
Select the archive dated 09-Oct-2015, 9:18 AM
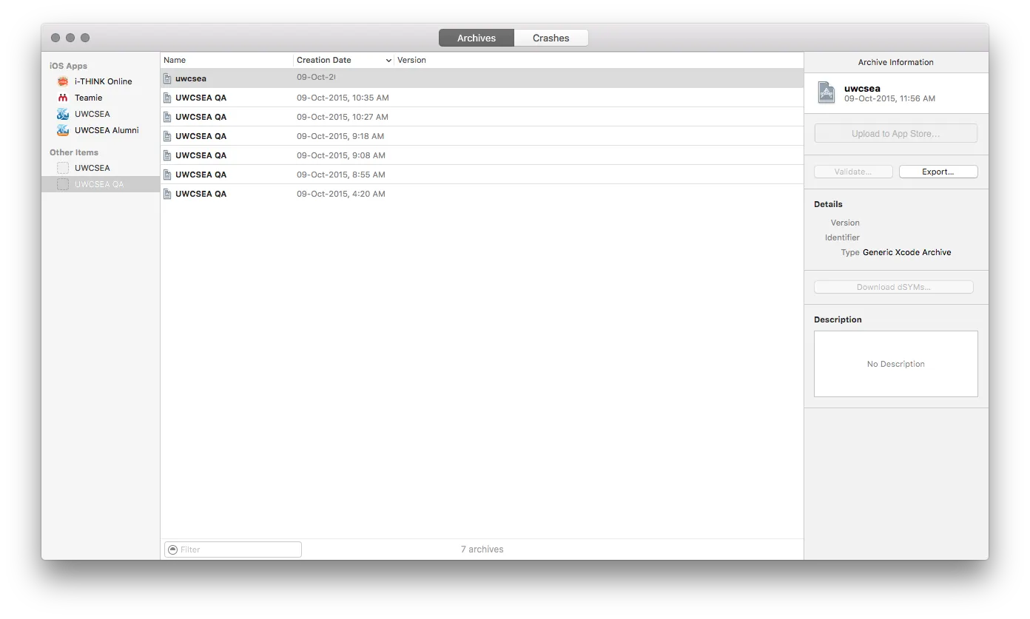click(482, 136)
